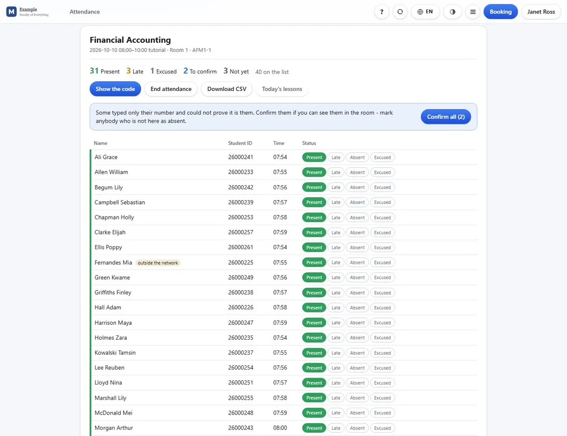Screen dimensions: 567x436
Task: Mark Griffiths Finley as Excused
Action: click(382, 293)
